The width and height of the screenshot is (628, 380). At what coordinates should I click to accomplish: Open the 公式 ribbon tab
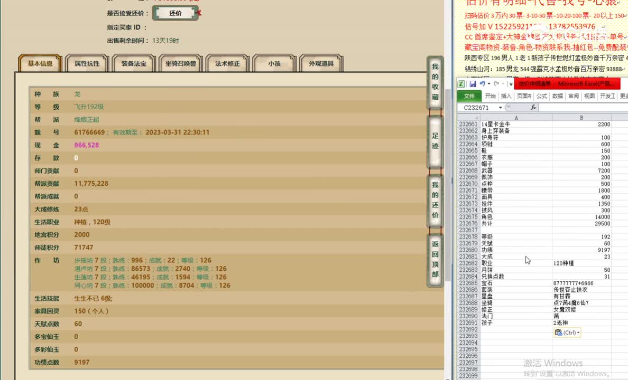(x=541, y=96)
